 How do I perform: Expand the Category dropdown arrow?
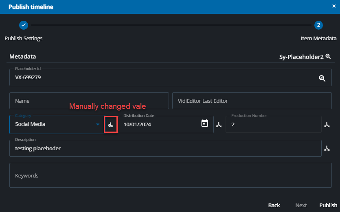point(98,125)
